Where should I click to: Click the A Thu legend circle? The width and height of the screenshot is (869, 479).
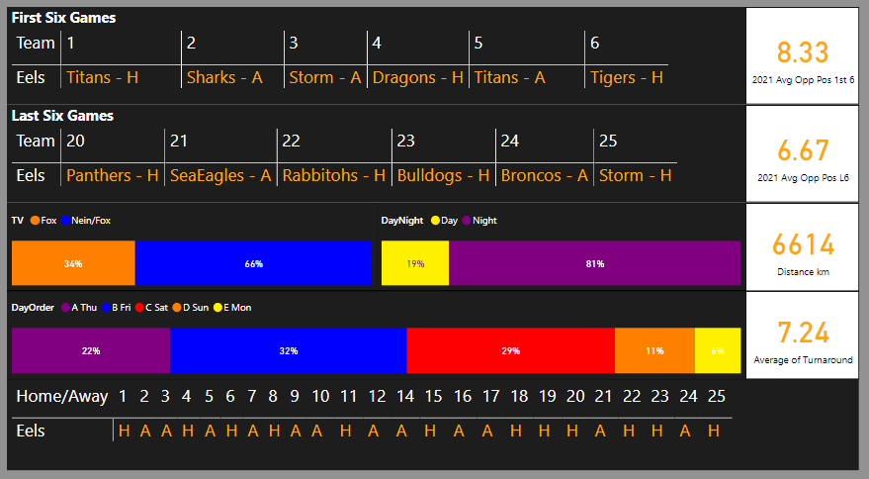[x=65, y=308]
